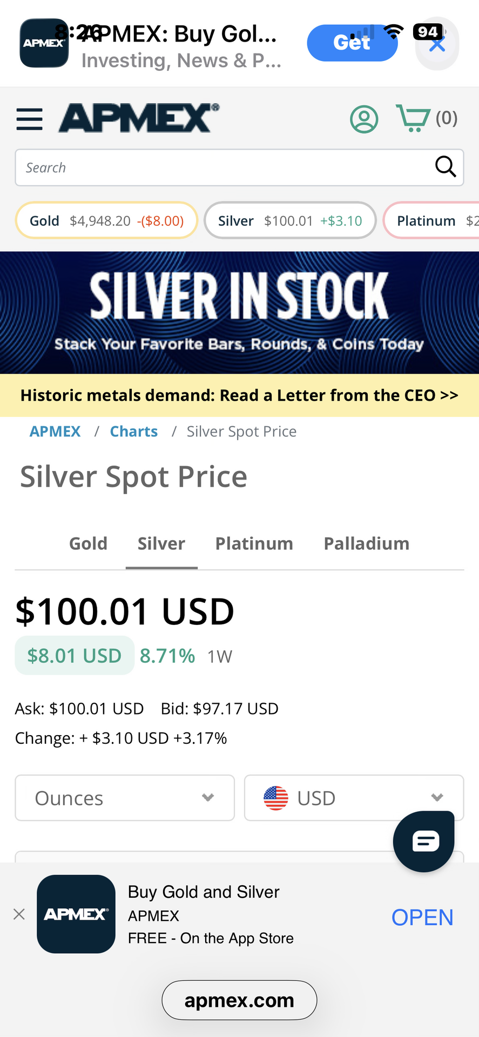Tap the APMEX app icon in the bottom banner

click(76, 914)
